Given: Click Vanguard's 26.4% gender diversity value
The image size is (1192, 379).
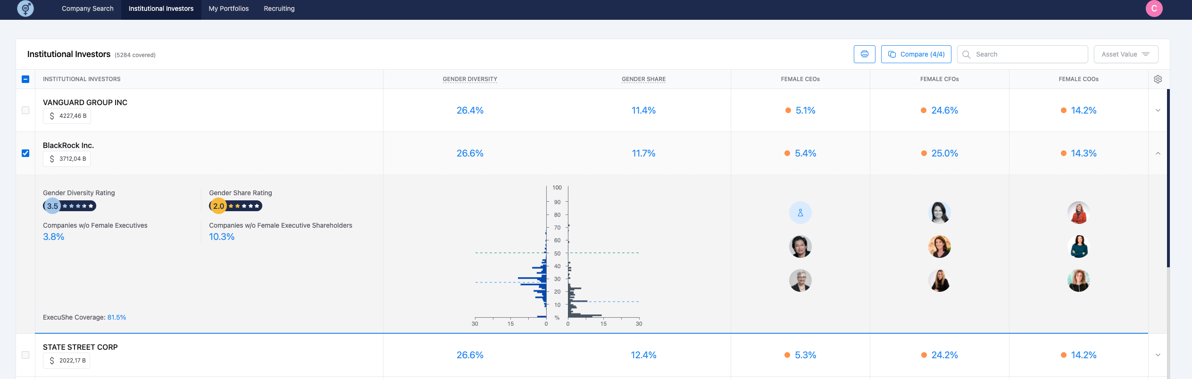Looking at the screenshot, I should tap(470, 110).
